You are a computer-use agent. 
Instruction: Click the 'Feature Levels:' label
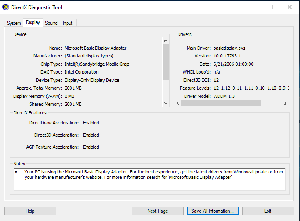click(195, 88)
